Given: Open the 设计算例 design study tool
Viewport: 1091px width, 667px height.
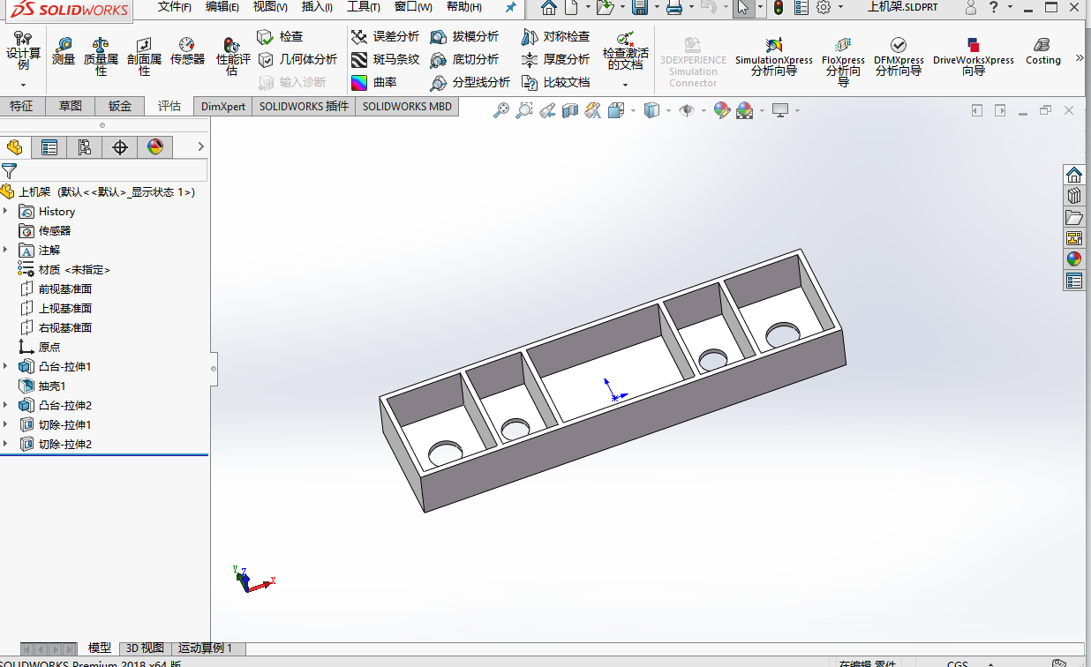Looking at the screenshot, I should (x=24, y=51).
